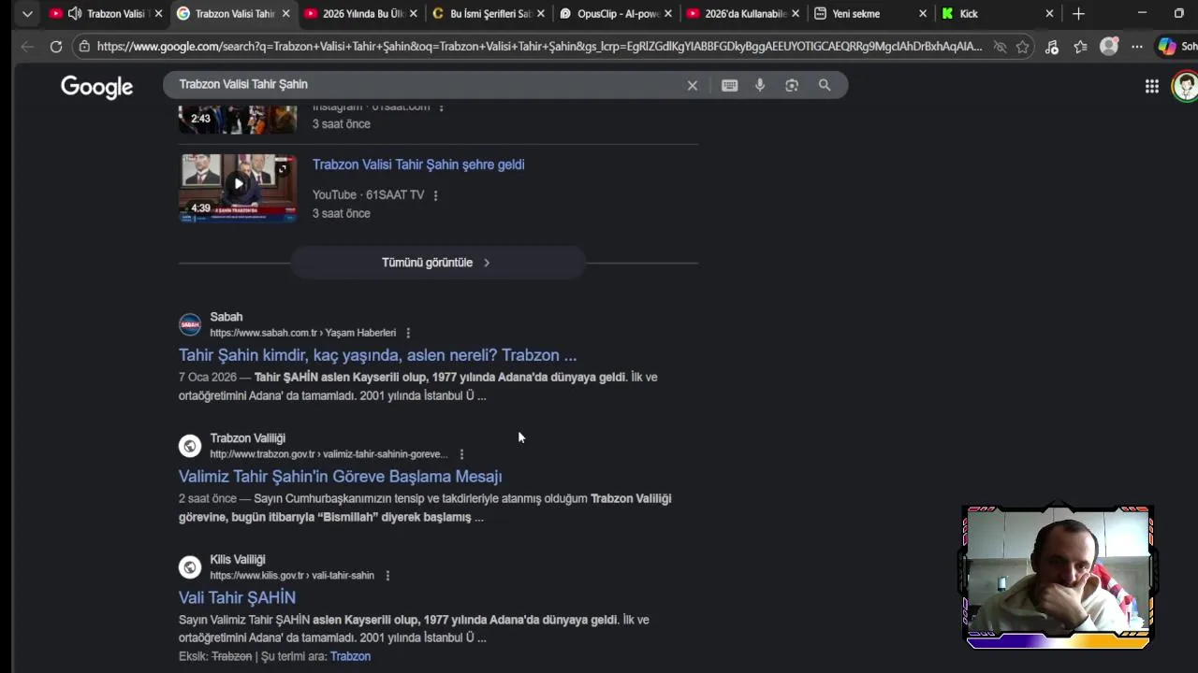The width and height of the screenshot is (1198, 673).
Task: Reload the current page
Action: coord(56,47)
